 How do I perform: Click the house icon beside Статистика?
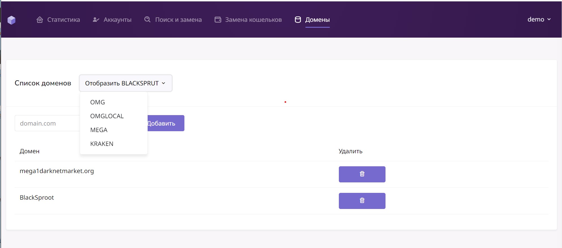click(x=40, y=20)
